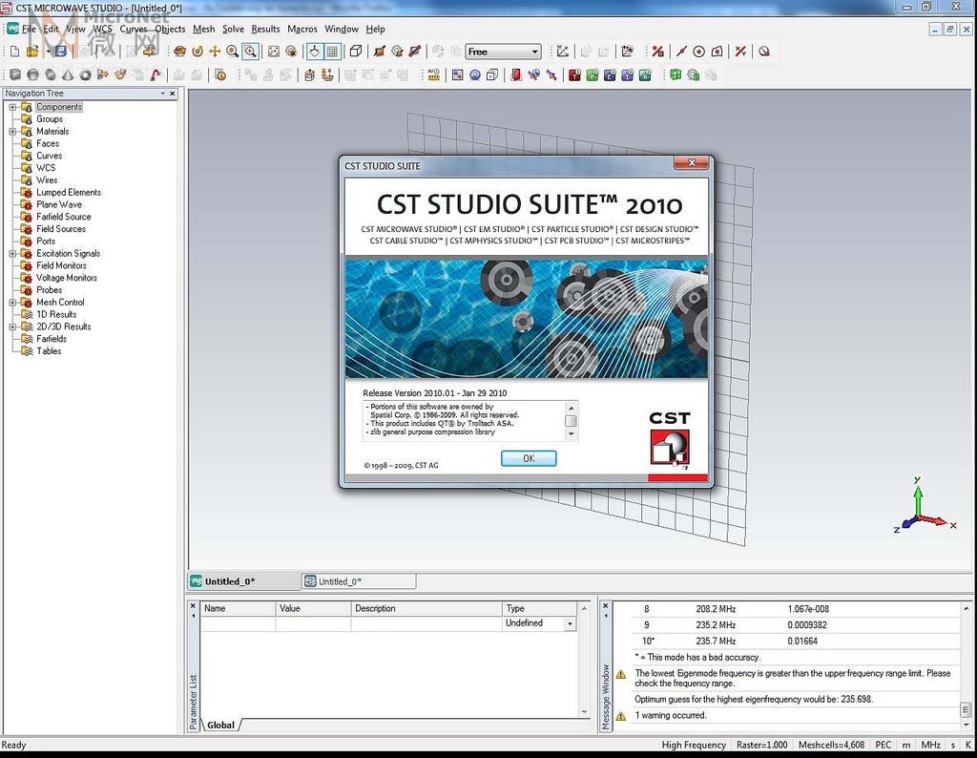Open the Navigation Tree panel options arrow
The height and width of the screenshot is (758, 977).
click(162, 94)
